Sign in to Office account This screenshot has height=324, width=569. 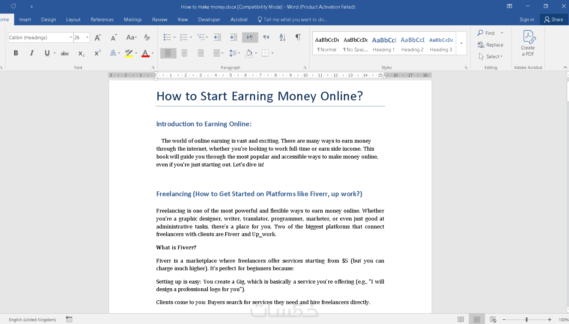(526, 19)
